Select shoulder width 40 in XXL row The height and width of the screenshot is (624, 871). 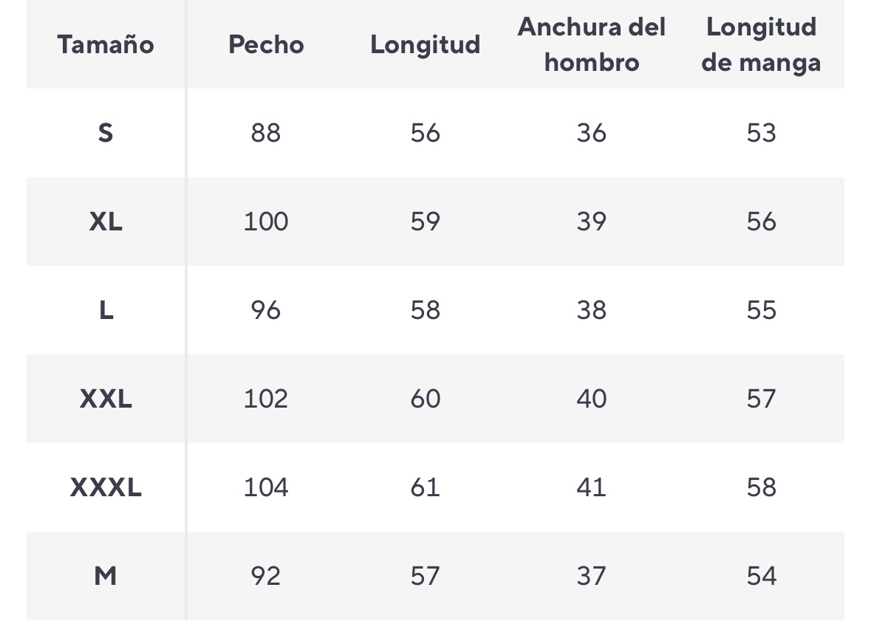(x=591, y=399)
